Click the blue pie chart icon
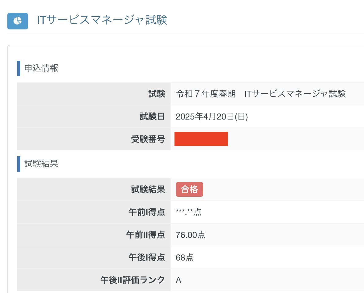 coord(17,21)
